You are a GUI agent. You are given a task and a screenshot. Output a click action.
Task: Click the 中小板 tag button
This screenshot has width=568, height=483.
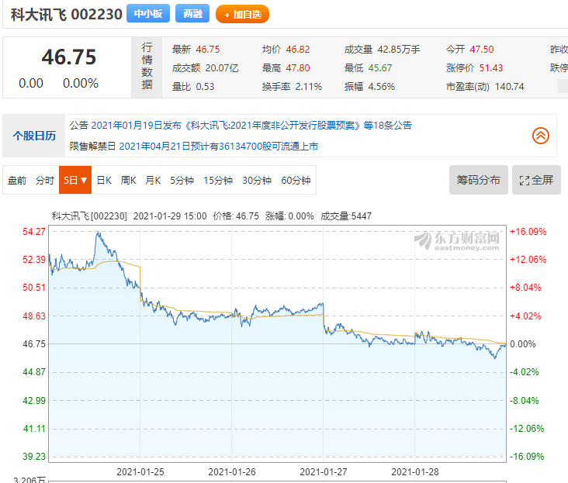click(147, 14)
